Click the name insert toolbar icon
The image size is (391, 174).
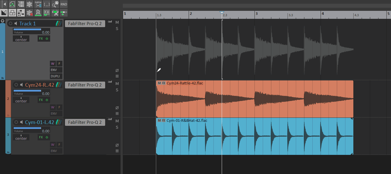pyautogui.click(x=38, y=4)
